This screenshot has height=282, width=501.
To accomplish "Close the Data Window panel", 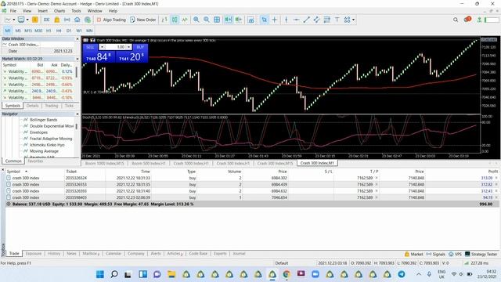I will 77,38.
